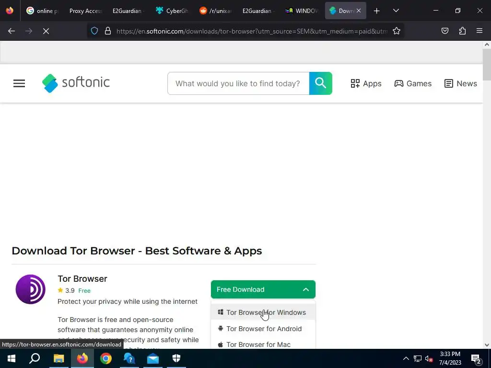
Task: Click the Firefox taskbar icon
Action: tap(82, 358)
